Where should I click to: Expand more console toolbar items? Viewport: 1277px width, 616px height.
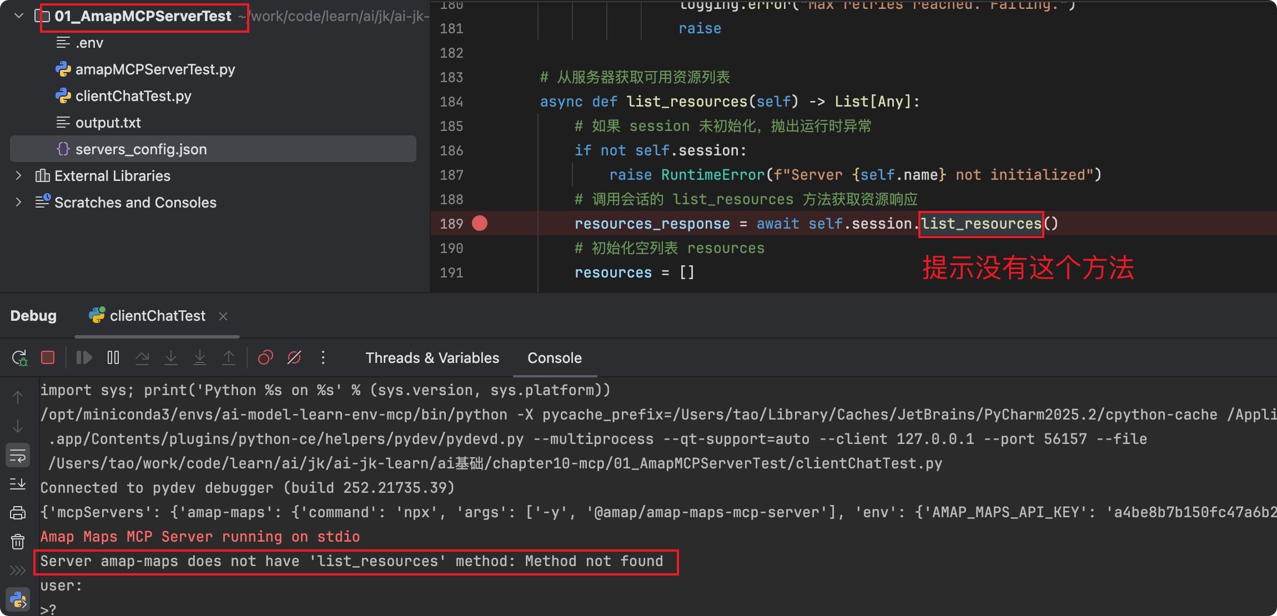pos(18,570)
